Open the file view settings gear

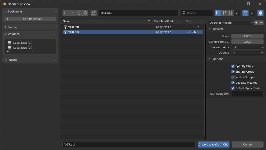pyautogui.click(x=260, y=13)
